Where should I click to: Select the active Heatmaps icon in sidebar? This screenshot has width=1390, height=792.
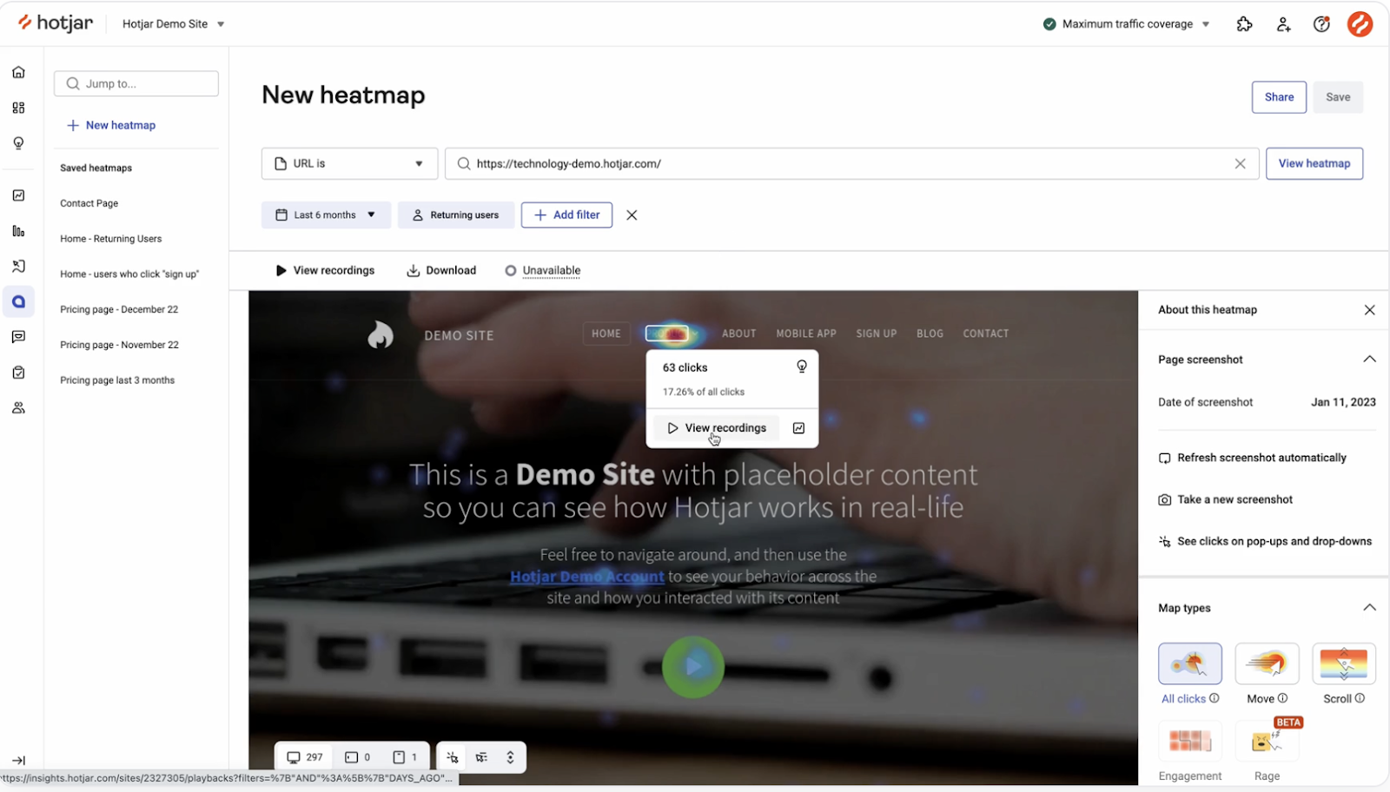pyautogui.click(x=18, y=302)
